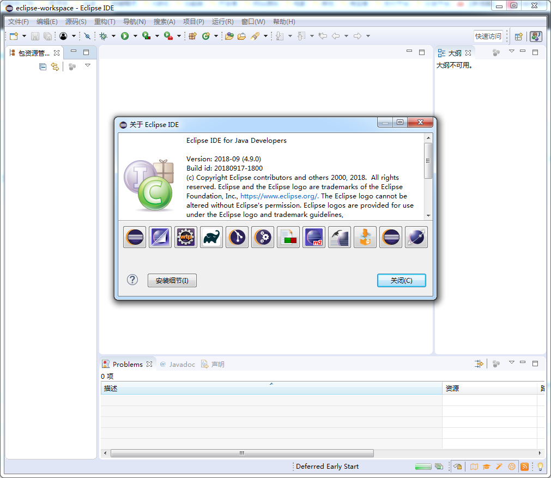Image resolution: width=551 pixels, height=478 pixels.
Task: Click the Next Annotation icon
Action: [280, 36]
